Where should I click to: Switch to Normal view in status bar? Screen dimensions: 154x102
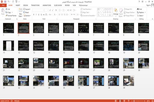pos(116,101)
